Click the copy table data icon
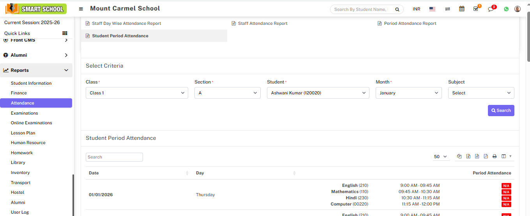 tap(459, 157)
